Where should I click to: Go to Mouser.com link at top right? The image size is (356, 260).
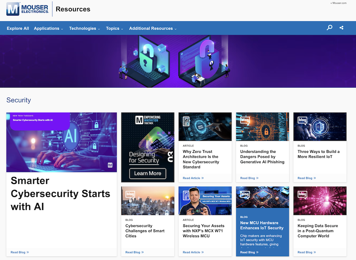[x=339, y=3]
